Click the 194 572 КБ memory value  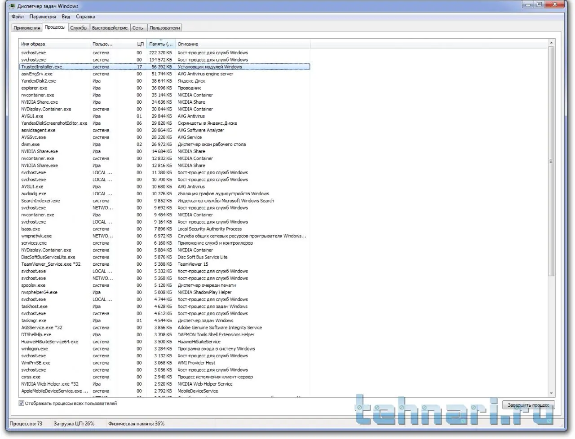161,60
